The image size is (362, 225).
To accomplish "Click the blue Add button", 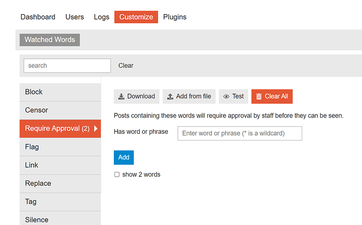I will click(x=124, y=157).
